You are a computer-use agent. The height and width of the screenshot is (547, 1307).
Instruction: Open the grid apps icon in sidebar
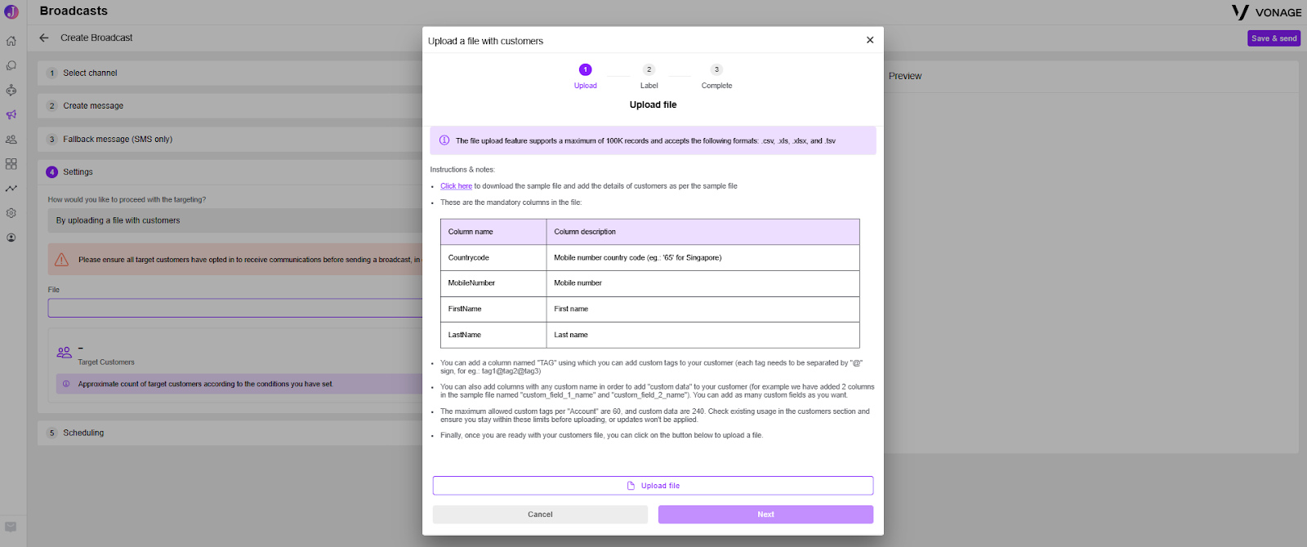pyautogui.click(x=11, y=164)
